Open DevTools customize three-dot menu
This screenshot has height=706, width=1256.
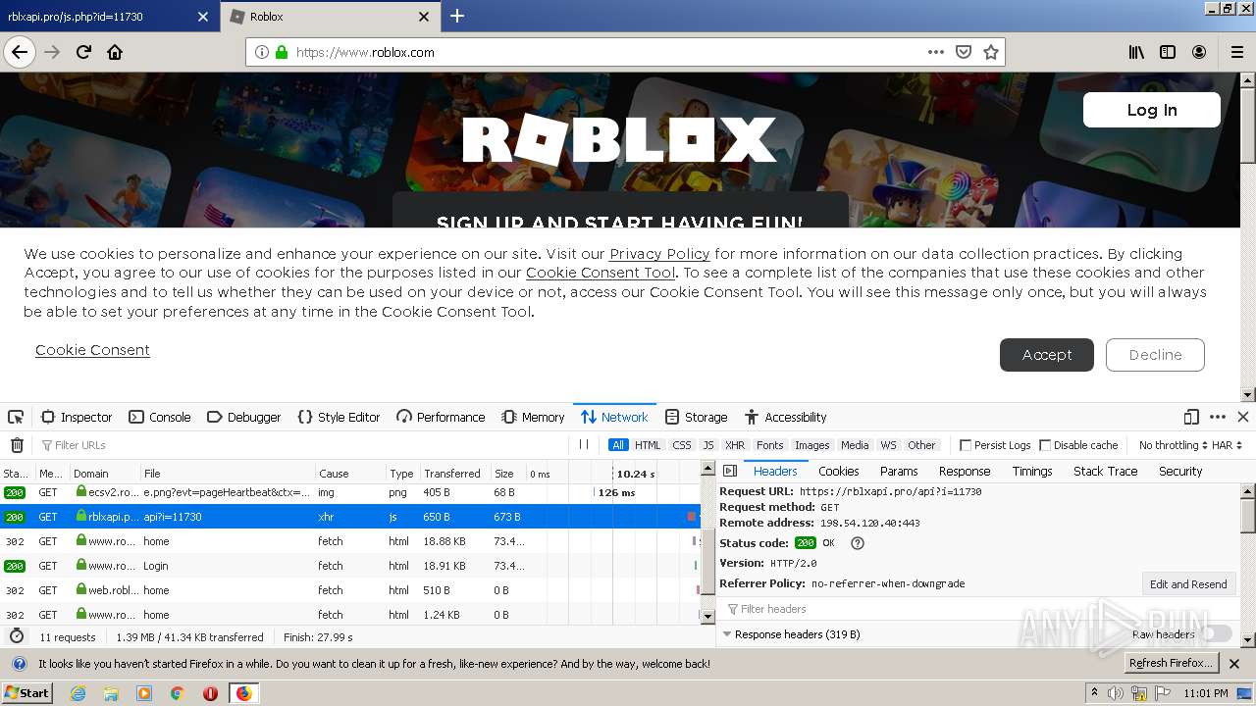[x=1218, y=417]
